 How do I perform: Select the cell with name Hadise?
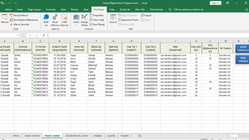coord(79,65)
